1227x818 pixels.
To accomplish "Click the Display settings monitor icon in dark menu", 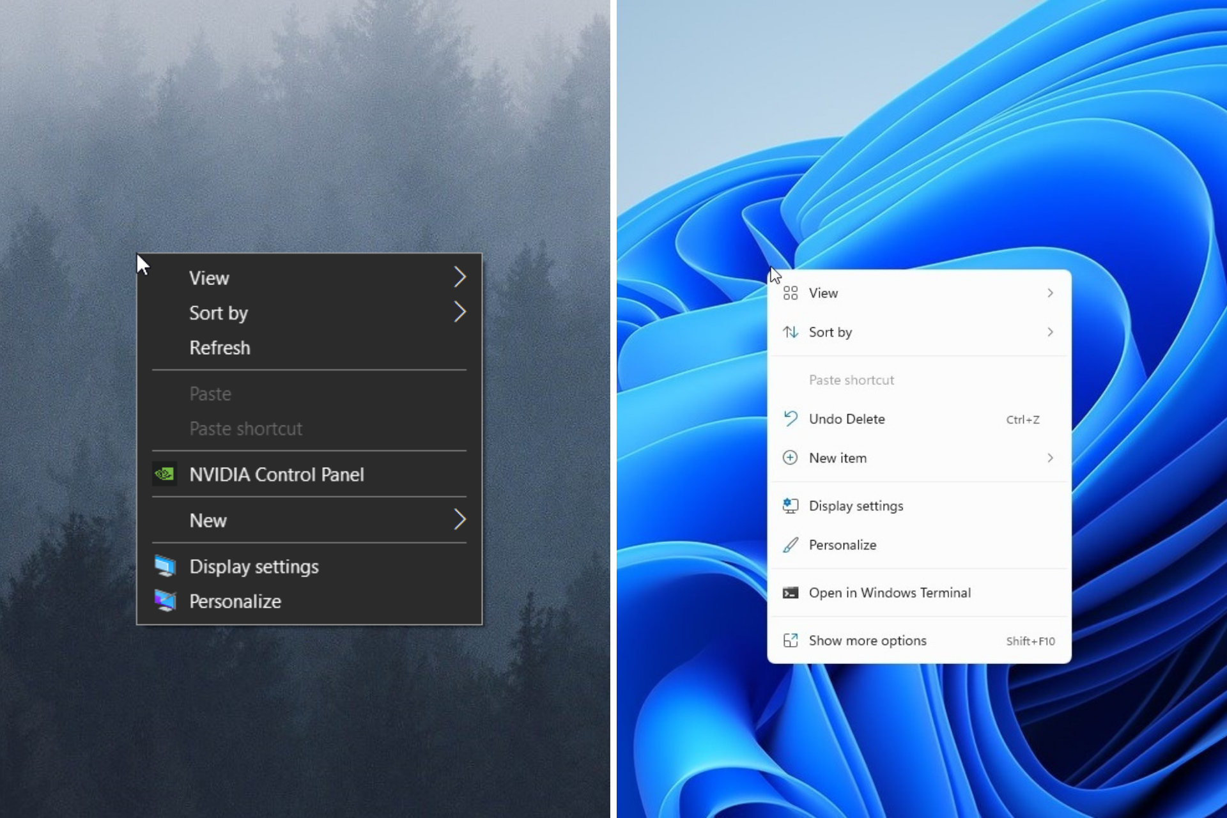I will (x=165, y=566).
